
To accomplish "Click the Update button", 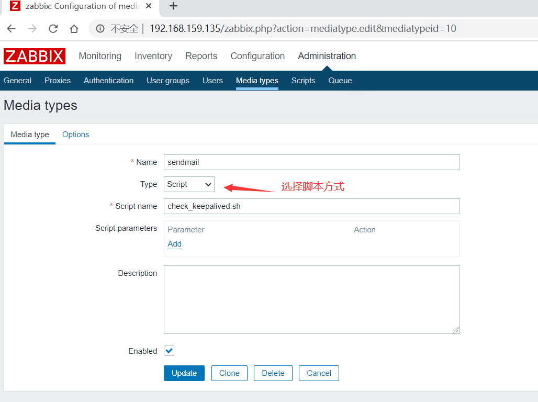I will pos(184,373).
